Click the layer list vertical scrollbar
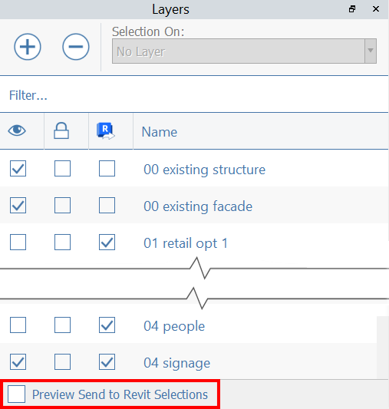389x409 pixels. coord(383,347)
